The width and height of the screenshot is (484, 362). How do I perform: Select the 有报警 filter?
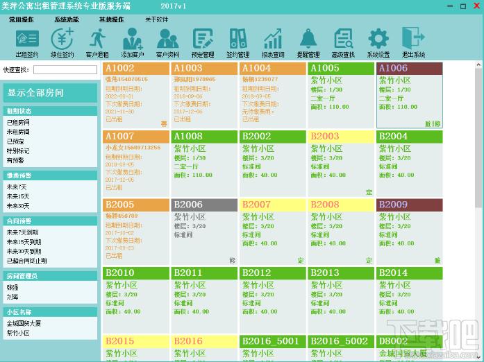[15, 160]
